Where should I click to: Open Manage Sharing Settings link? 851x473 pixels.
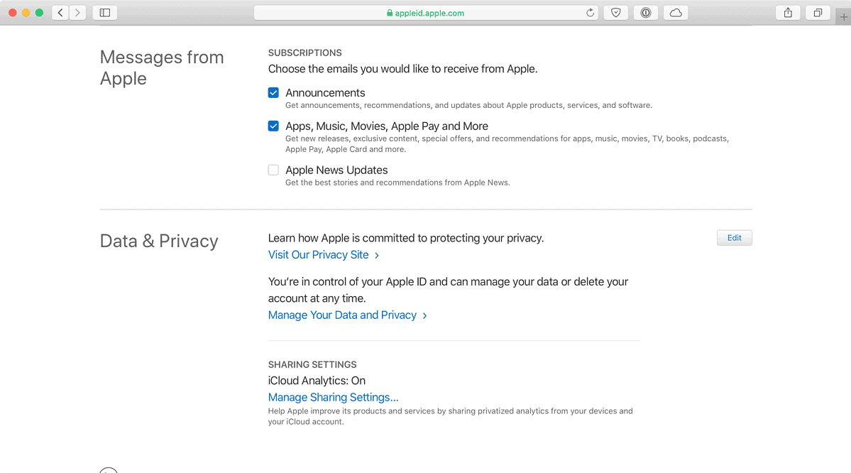pyautogui.click(x=334, y=398)
